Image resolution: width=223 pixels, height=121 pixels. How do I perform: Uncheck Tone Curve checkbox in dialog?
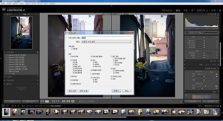point(71,77)
